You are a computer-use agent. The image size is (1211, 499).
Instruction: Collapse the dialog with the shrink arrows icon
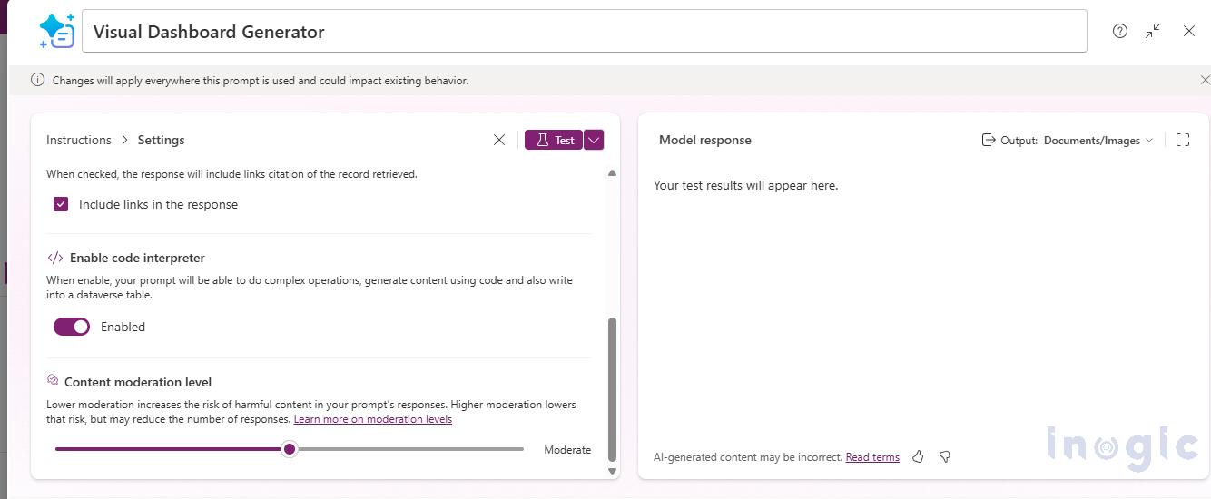click(x=1153, y=31)
